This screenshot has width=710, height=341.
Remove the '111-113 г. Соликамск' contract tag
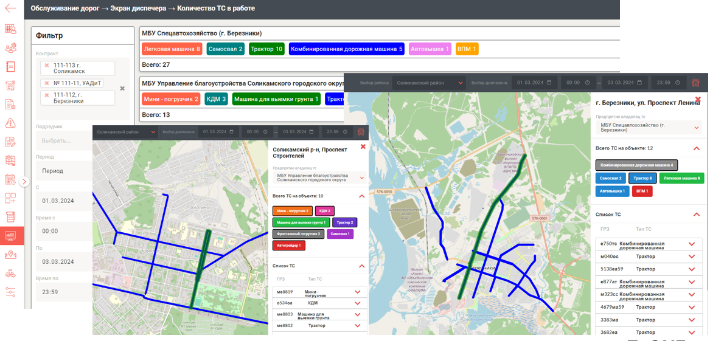coord(47,66)
